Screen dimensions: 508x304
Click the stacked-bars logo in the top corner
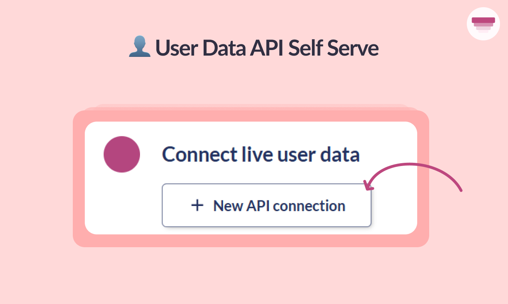[483, 24]
